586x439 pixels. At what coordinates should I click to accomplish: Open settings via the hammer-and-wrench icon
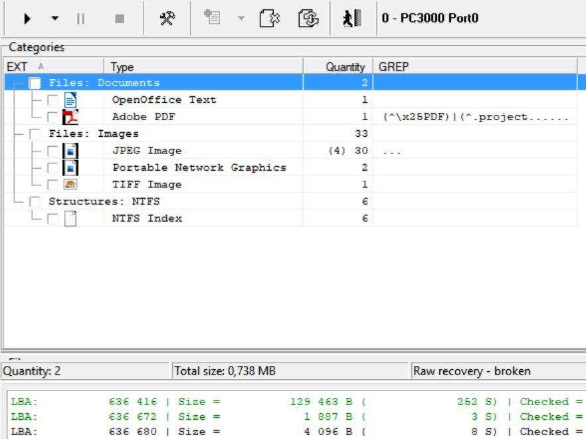coord(167,19)
